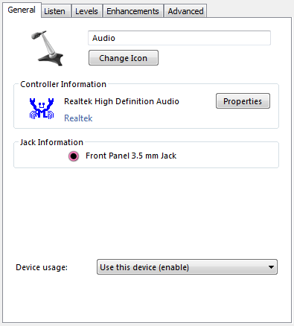Open the 'Use this device (enable)' combo box

coord(187,267)
